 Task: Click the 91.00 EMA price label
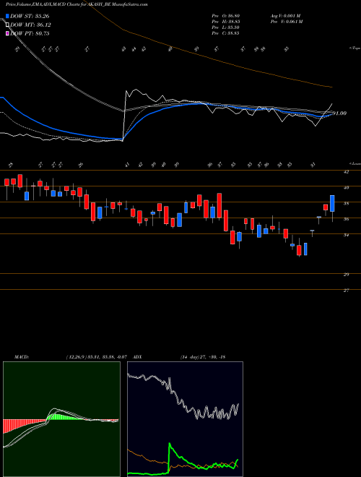tap(339, 113)
